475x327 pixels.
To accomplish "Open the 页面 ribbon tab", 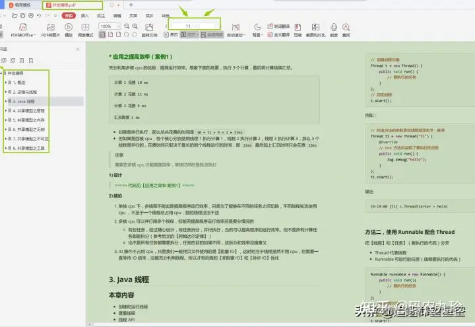I will point(133,15).
